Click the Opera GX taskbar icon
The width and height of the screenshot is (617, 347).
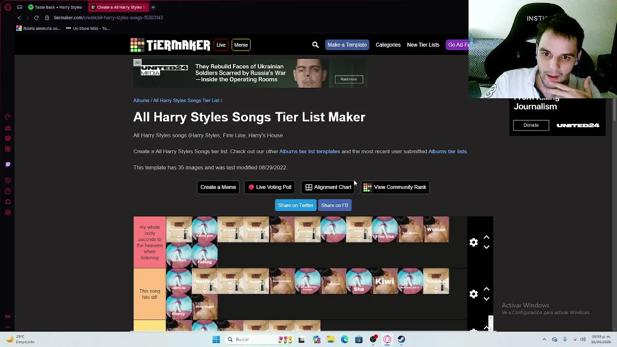(x=387, y=340)
